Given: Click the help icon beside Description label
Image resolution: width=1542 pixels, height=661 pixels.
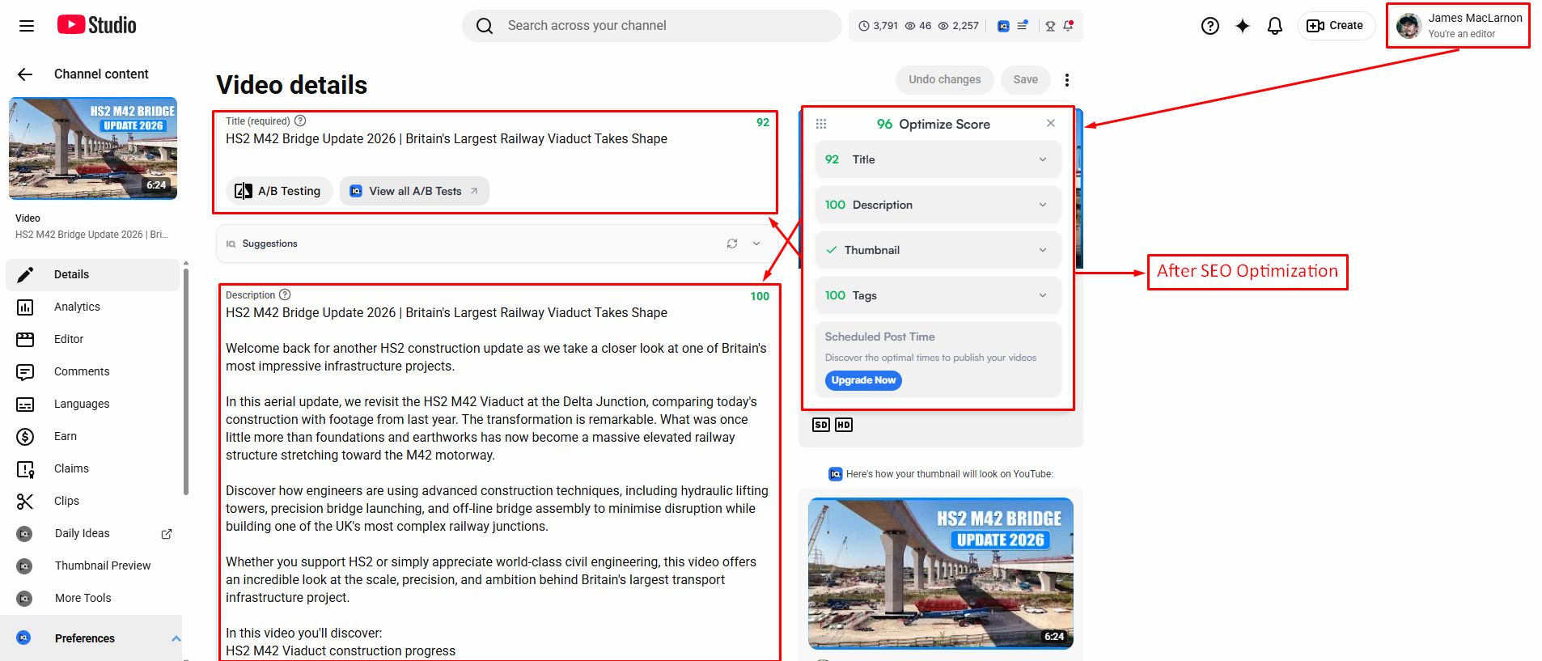Looking at the screenshot, I should point(285,294).
